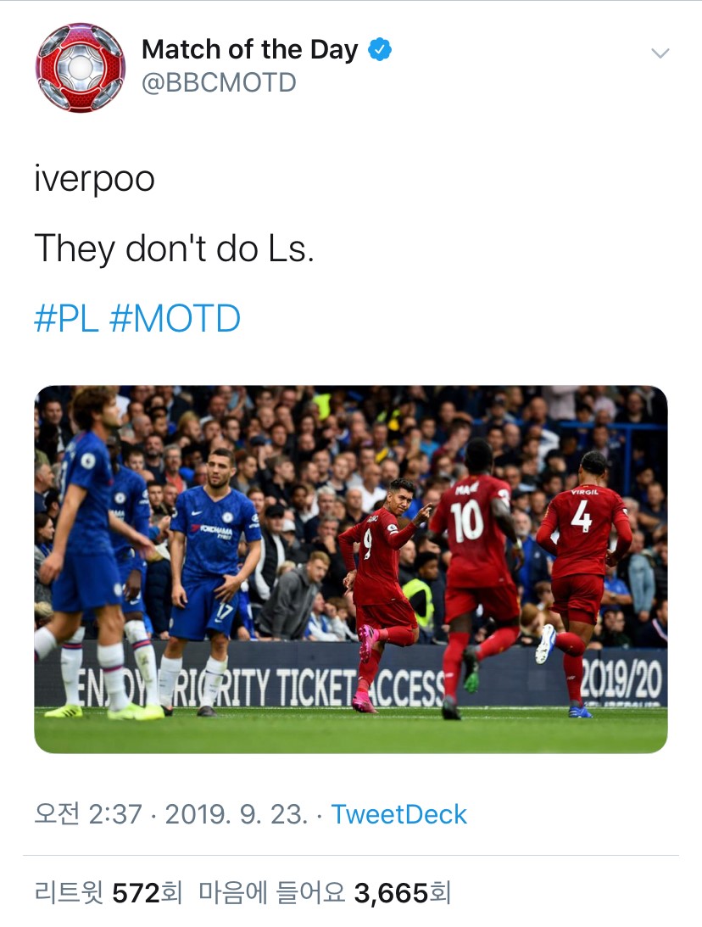Image resolution: width=702 pixels, height=927 pixels.
Task: Open the Match of the Day display name
Action: (x=250, y=50)
